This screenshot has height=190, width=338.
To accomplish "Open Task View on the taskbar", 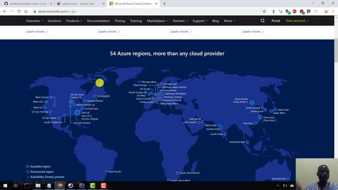I will [16, 185].
